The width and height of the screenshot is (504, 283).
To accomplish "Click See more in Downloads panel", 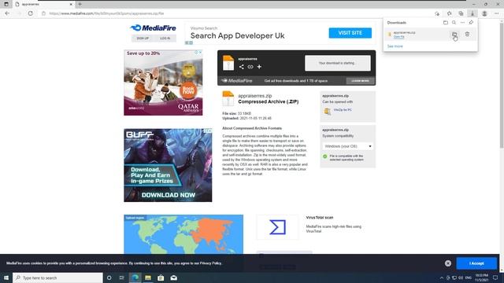I will [x=395, y=46].
